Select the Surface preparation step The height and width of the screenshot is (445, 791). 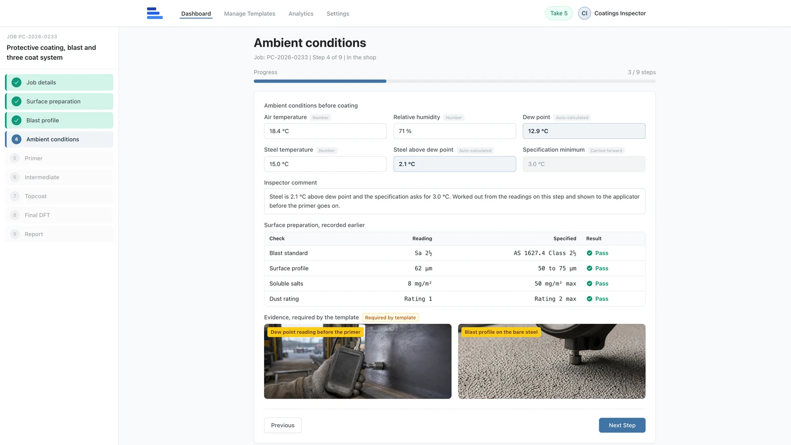click(59, 101)
